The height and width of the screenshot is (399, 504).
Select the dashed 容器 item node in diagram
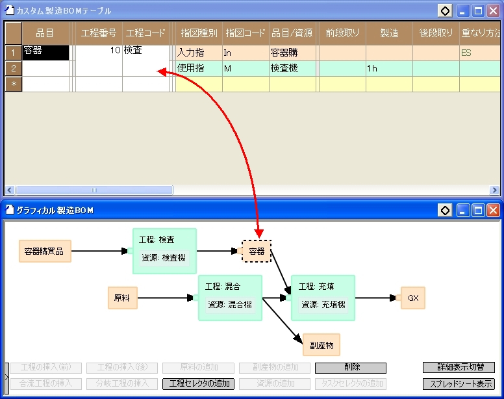(257, 251)
